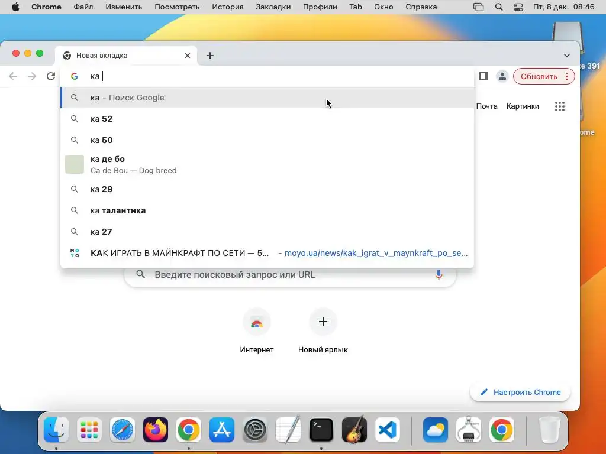Image resolution: width=606 pixels, height=454 pixels.
Task: Select the suggestion ка 52
Action: point(267,119)
